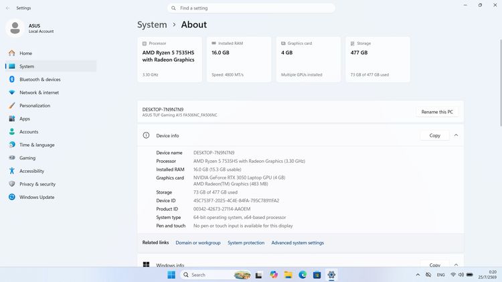Click the Rename this PC button
This screenshot has width=502, height=282.
[437, 112]
